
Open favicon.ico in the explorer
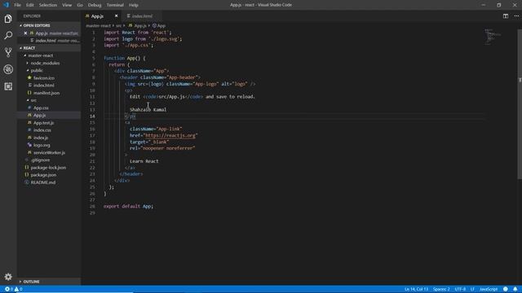click(x=44, y=78)
